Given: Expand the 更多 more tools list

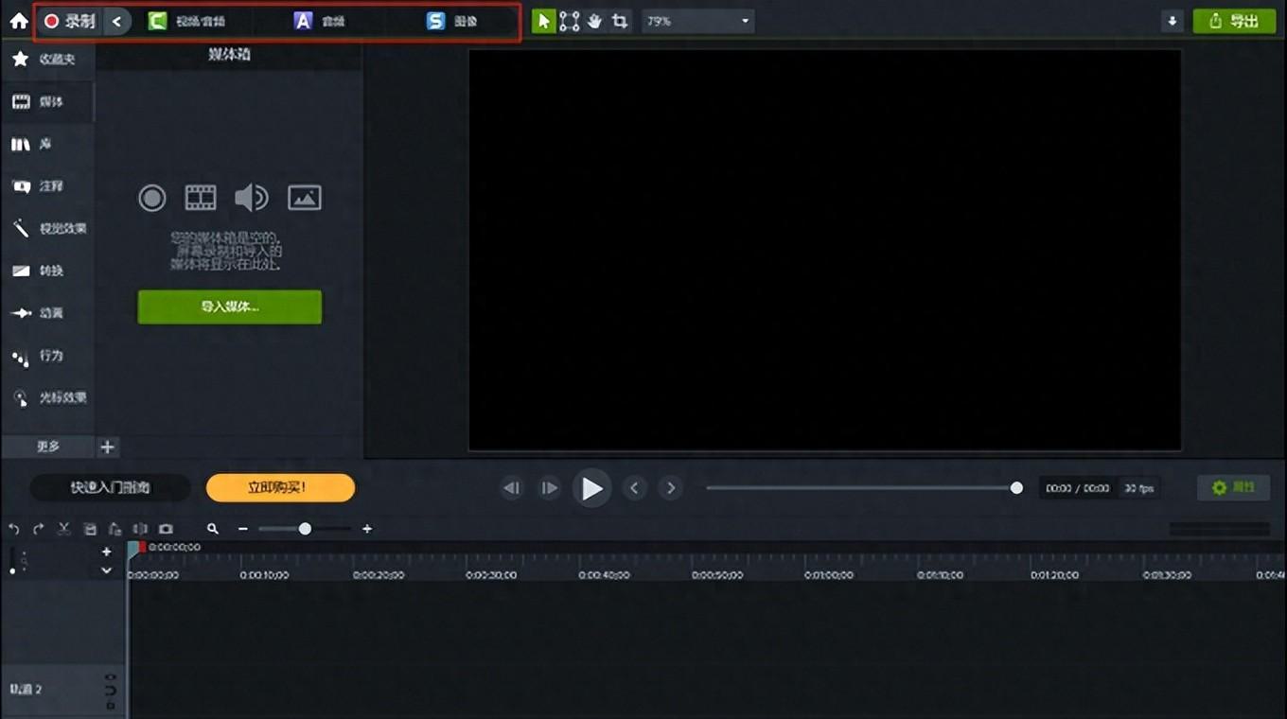Looking at the screenshot, I should (x=47, y=447).
